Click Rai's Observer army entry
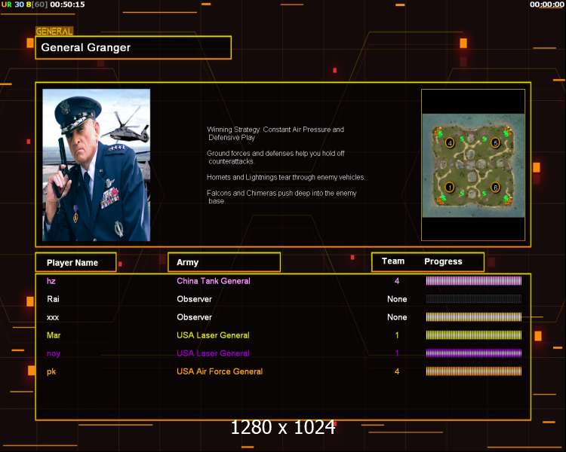 (x=194, y=299)
